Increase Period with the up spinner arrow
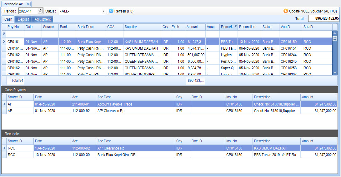This screenshot has height=177, width=341. 40,10
